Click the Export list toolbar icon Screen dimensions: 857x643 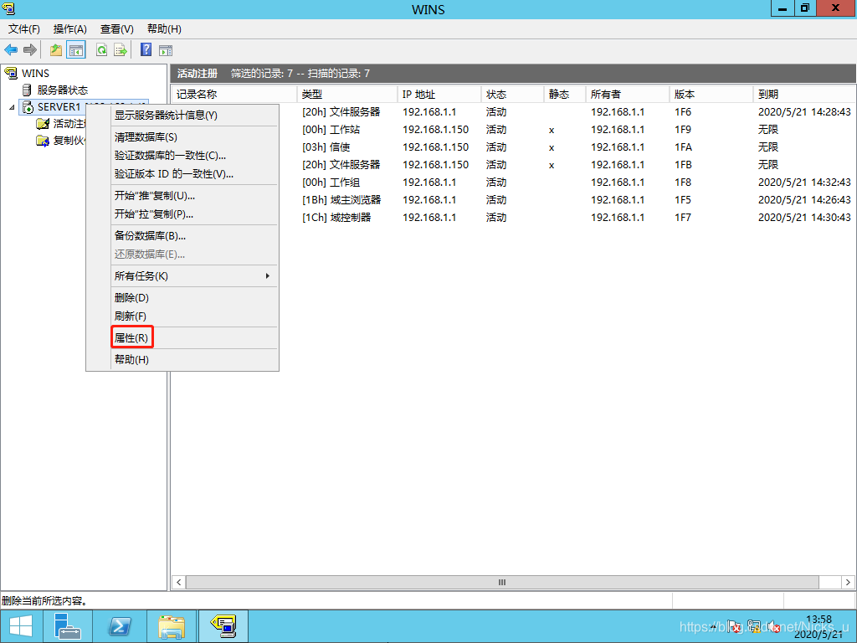[121, 50]
